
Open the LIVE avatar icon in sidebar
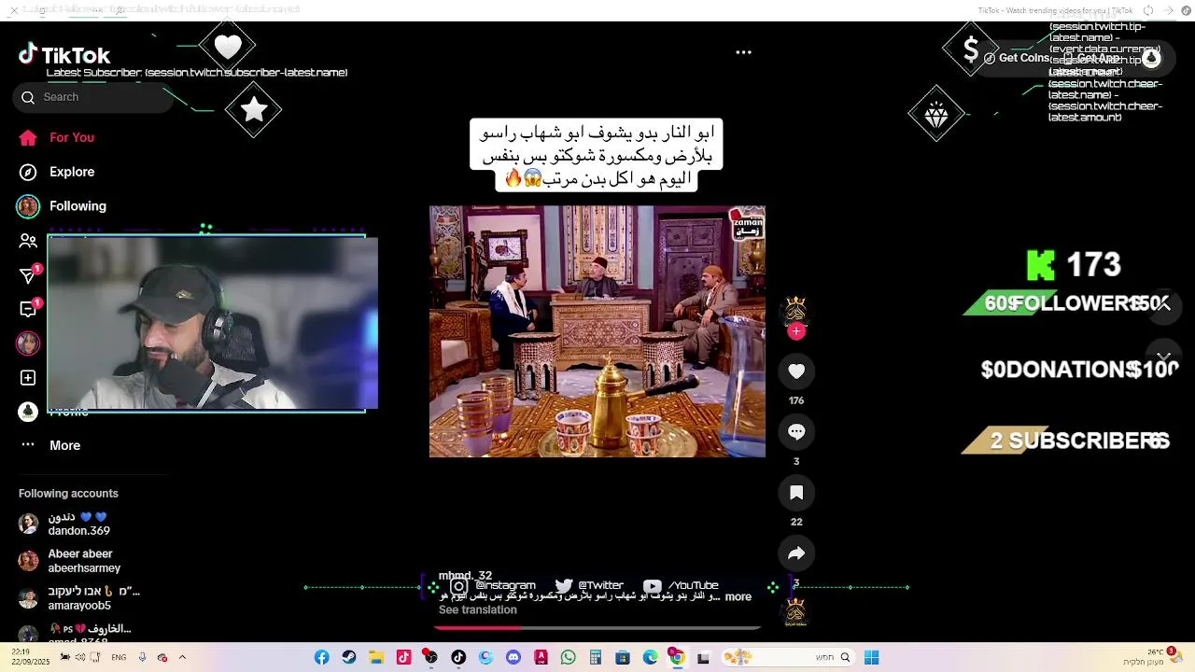[28, 343]
